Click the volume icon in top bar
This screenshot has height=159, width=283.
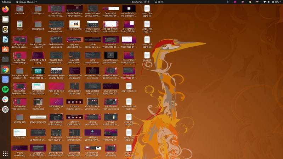click(268, 2)
